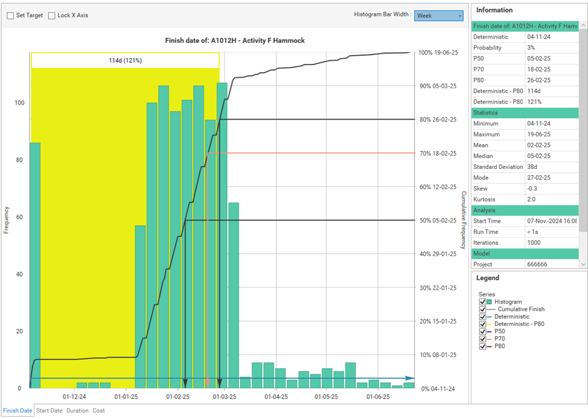Toggle the Lock X Axis checkbox
The height and width of the screenshot is (419, 588).
coord(52,16)
